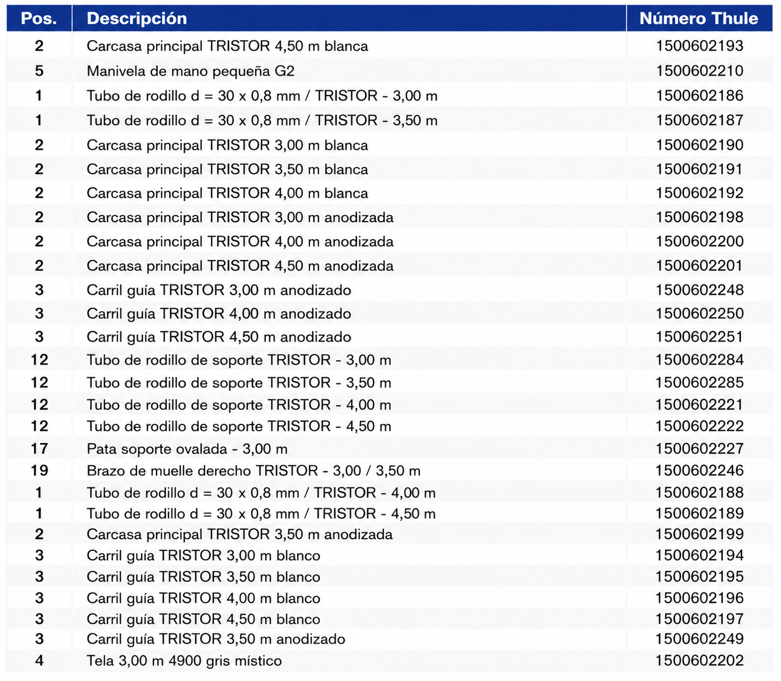781x681 pixels.
Task: Select Carcasa principal TRISTOR 3,00 m blanca
Action: [227, 145]
